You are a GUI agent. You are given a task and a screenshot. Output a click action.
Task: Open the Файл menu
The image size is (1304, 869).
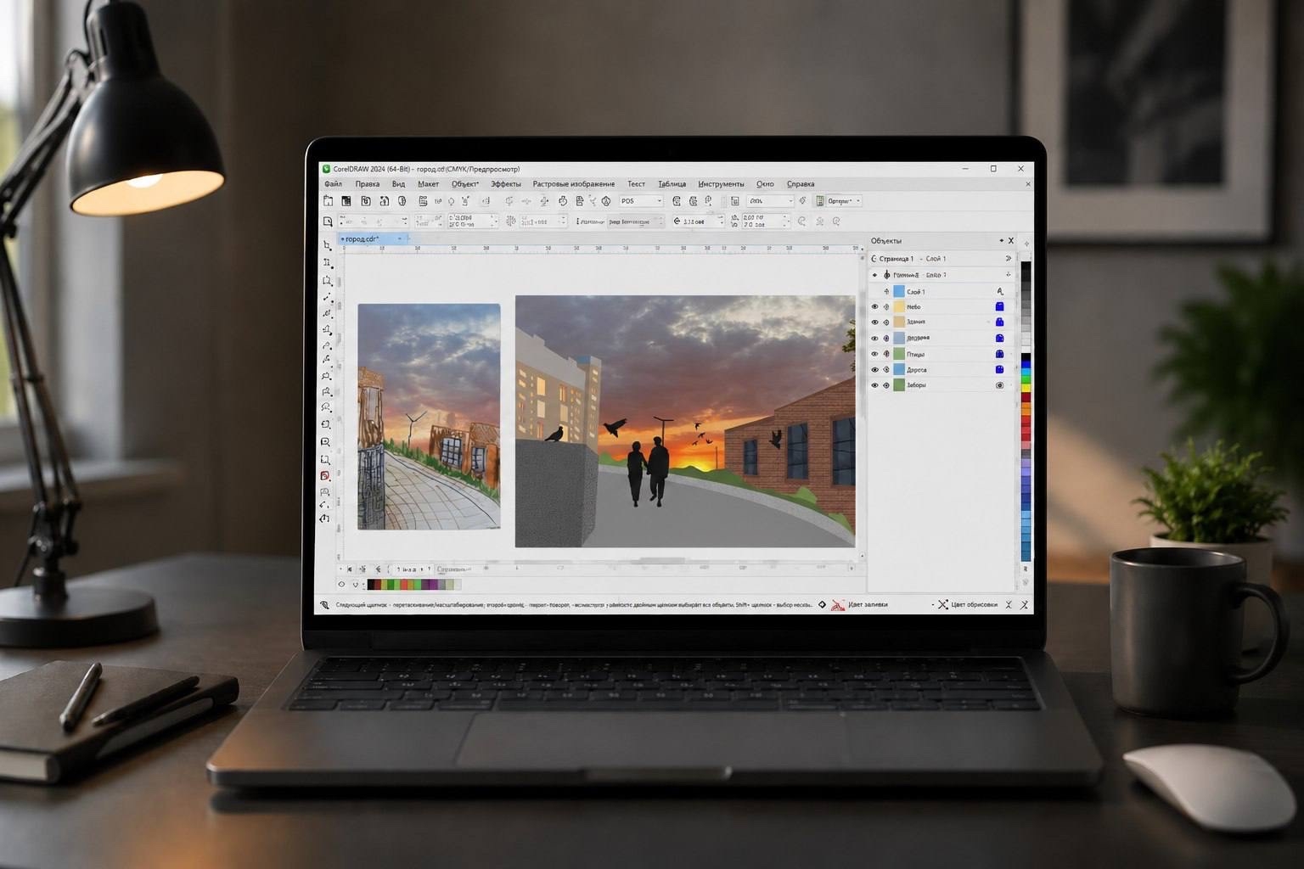333,183
